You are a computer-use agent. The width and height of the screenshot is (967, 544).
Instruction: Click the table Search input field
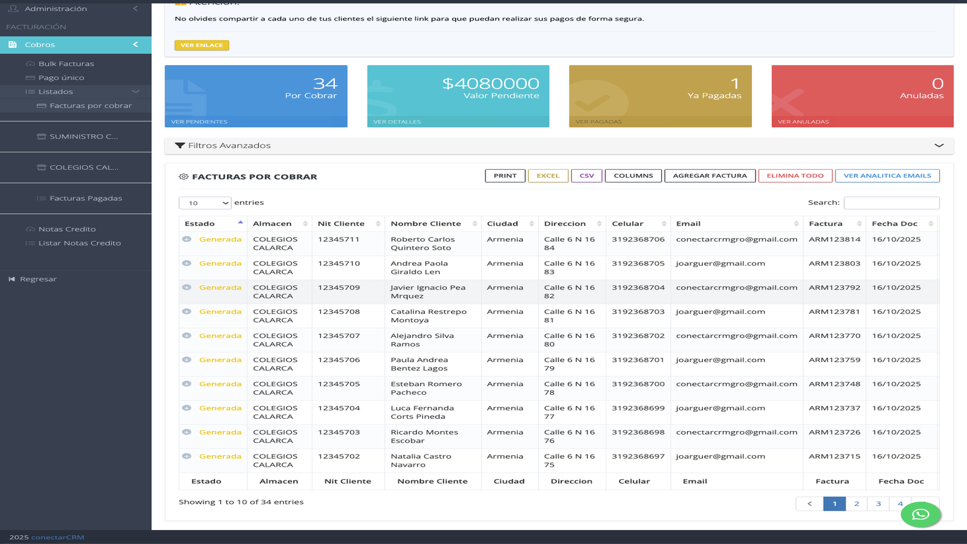tap(891, 203)
